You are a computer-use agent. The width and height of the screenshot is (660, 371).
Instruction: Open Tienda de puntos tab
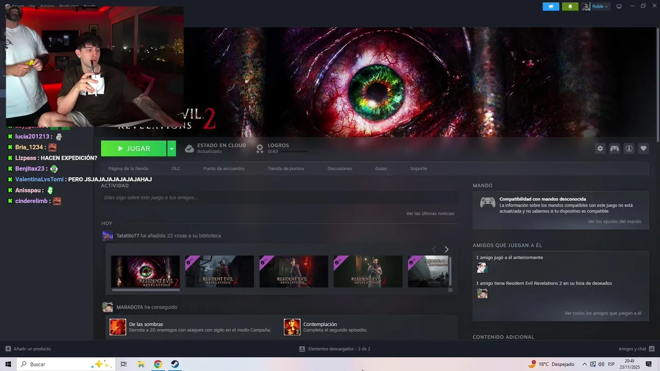coord(286,168)
